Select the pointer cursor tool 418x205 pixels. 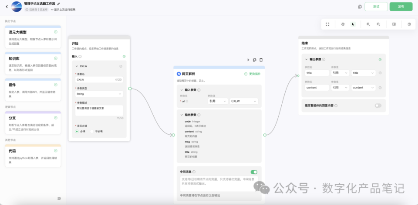coord(353,24)
